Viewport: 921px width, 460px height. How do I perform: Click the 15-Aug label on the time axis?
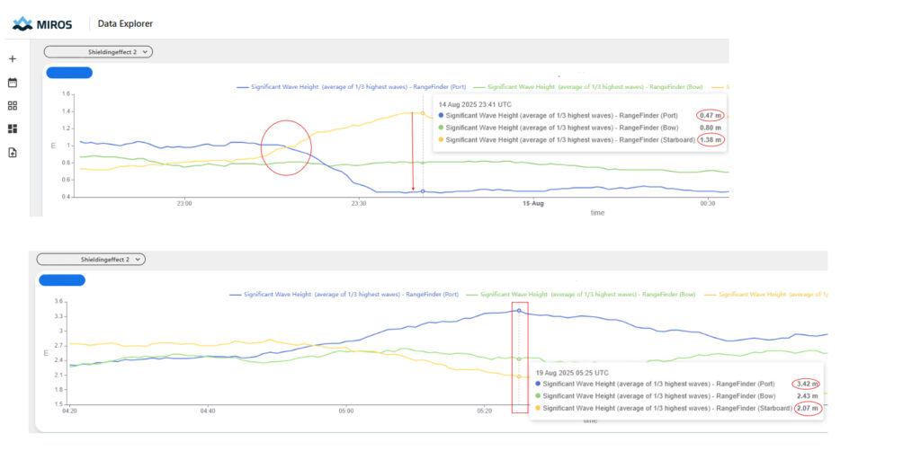pyautogui.click(x=533, y=205)
